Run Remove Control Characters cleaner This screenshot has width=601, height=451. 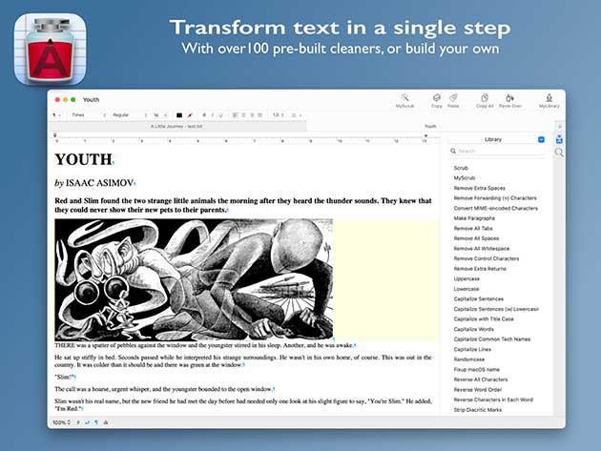point(486,258)
